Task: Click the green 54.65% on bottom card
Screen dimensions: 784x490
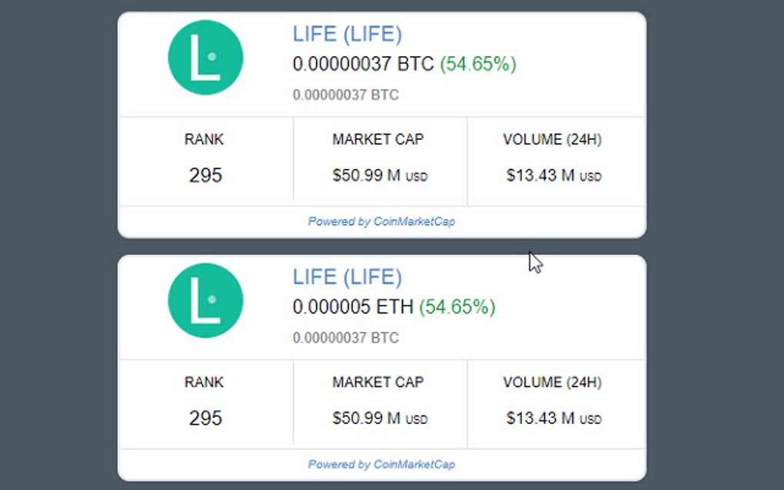Action: pos(457,306)
